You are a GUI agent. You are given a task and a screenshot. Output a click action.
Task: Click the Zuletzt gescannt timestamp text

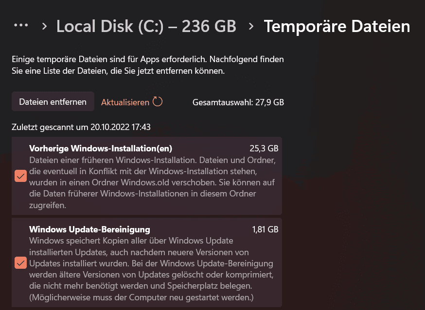[81, 127]
